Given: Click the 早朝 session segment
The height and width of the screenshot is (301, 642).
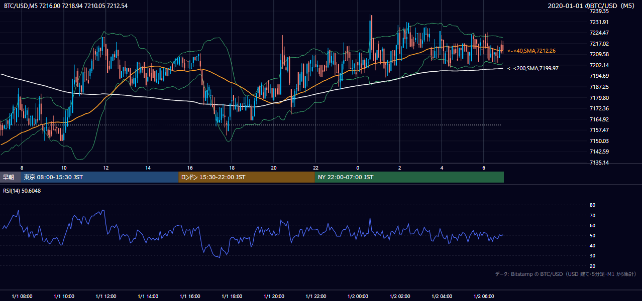Looking at the screenshot, I should point(11,177).
